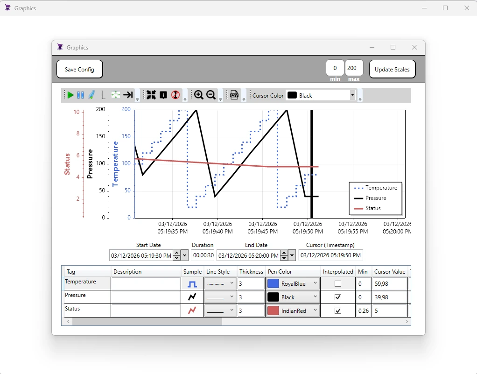Viewport: 477px width, 374px height.
Task: Select the Status tag row
Action: coord(87,310)
